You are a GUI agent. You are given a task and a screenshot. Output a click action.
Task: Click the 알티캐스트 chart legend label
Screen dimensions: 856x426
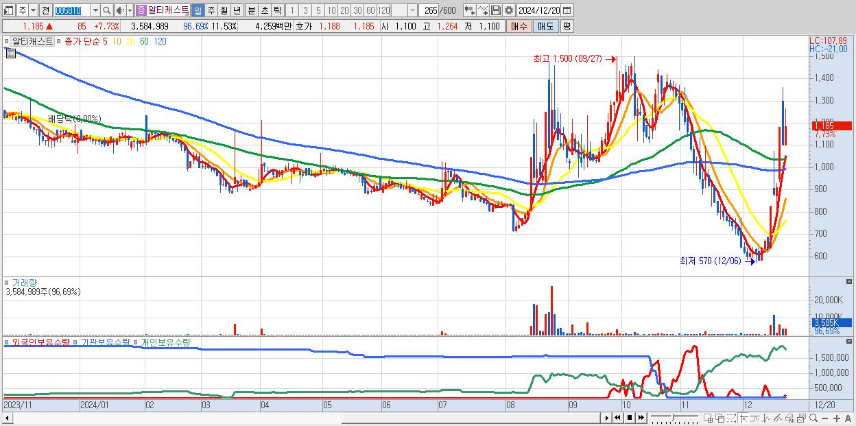coord(33,41)
